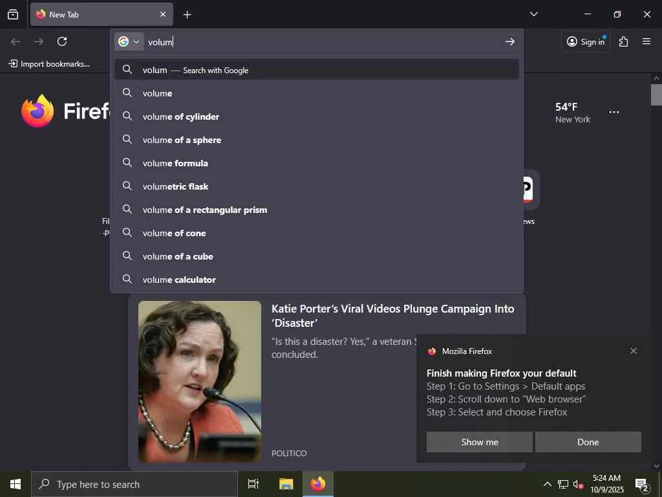Click the go arrow in address bar
Screen dimensions: 662x497
509,41
